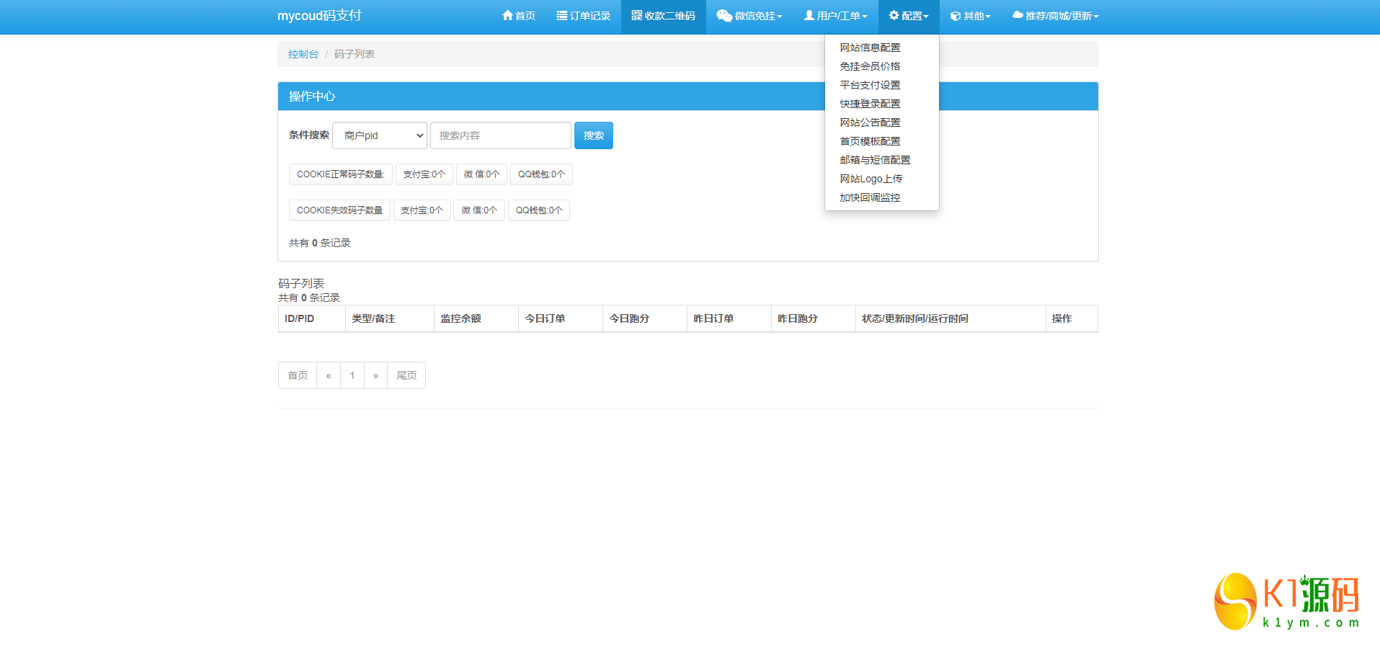Image resolution: width=1380 pixels, height=652 pixels.
Task: Click the gear icon for 配置
Action: pyautogui.click(x=894, y=16)
